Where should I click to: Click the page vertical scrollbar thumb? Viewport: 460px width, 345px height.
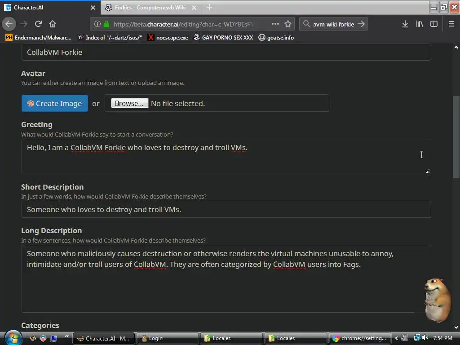pyautogui.click(x=456, y=137)
